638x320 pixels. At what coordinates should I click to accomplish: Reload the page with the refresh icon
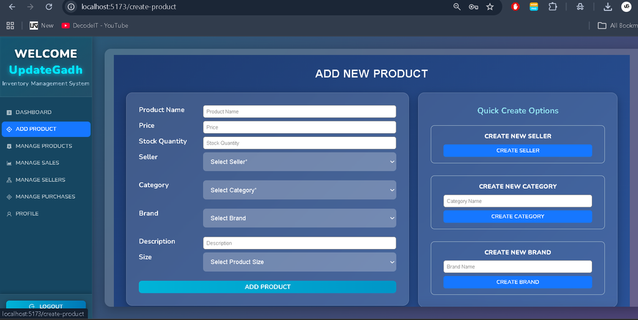point(49,7)
